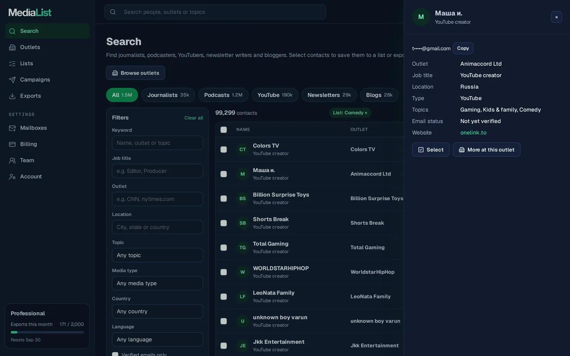Check the Shorts Break row checkbox

(224, 223)
